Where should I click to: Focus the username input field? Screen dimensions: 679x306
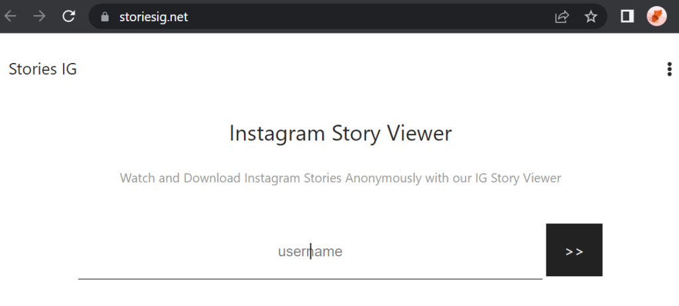click(310, 252)
